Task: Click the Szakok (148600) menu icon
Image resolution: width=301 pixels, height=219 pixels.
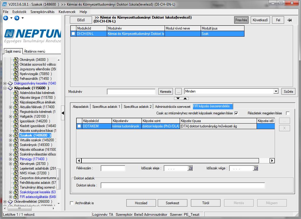Action: coord(16,135)
